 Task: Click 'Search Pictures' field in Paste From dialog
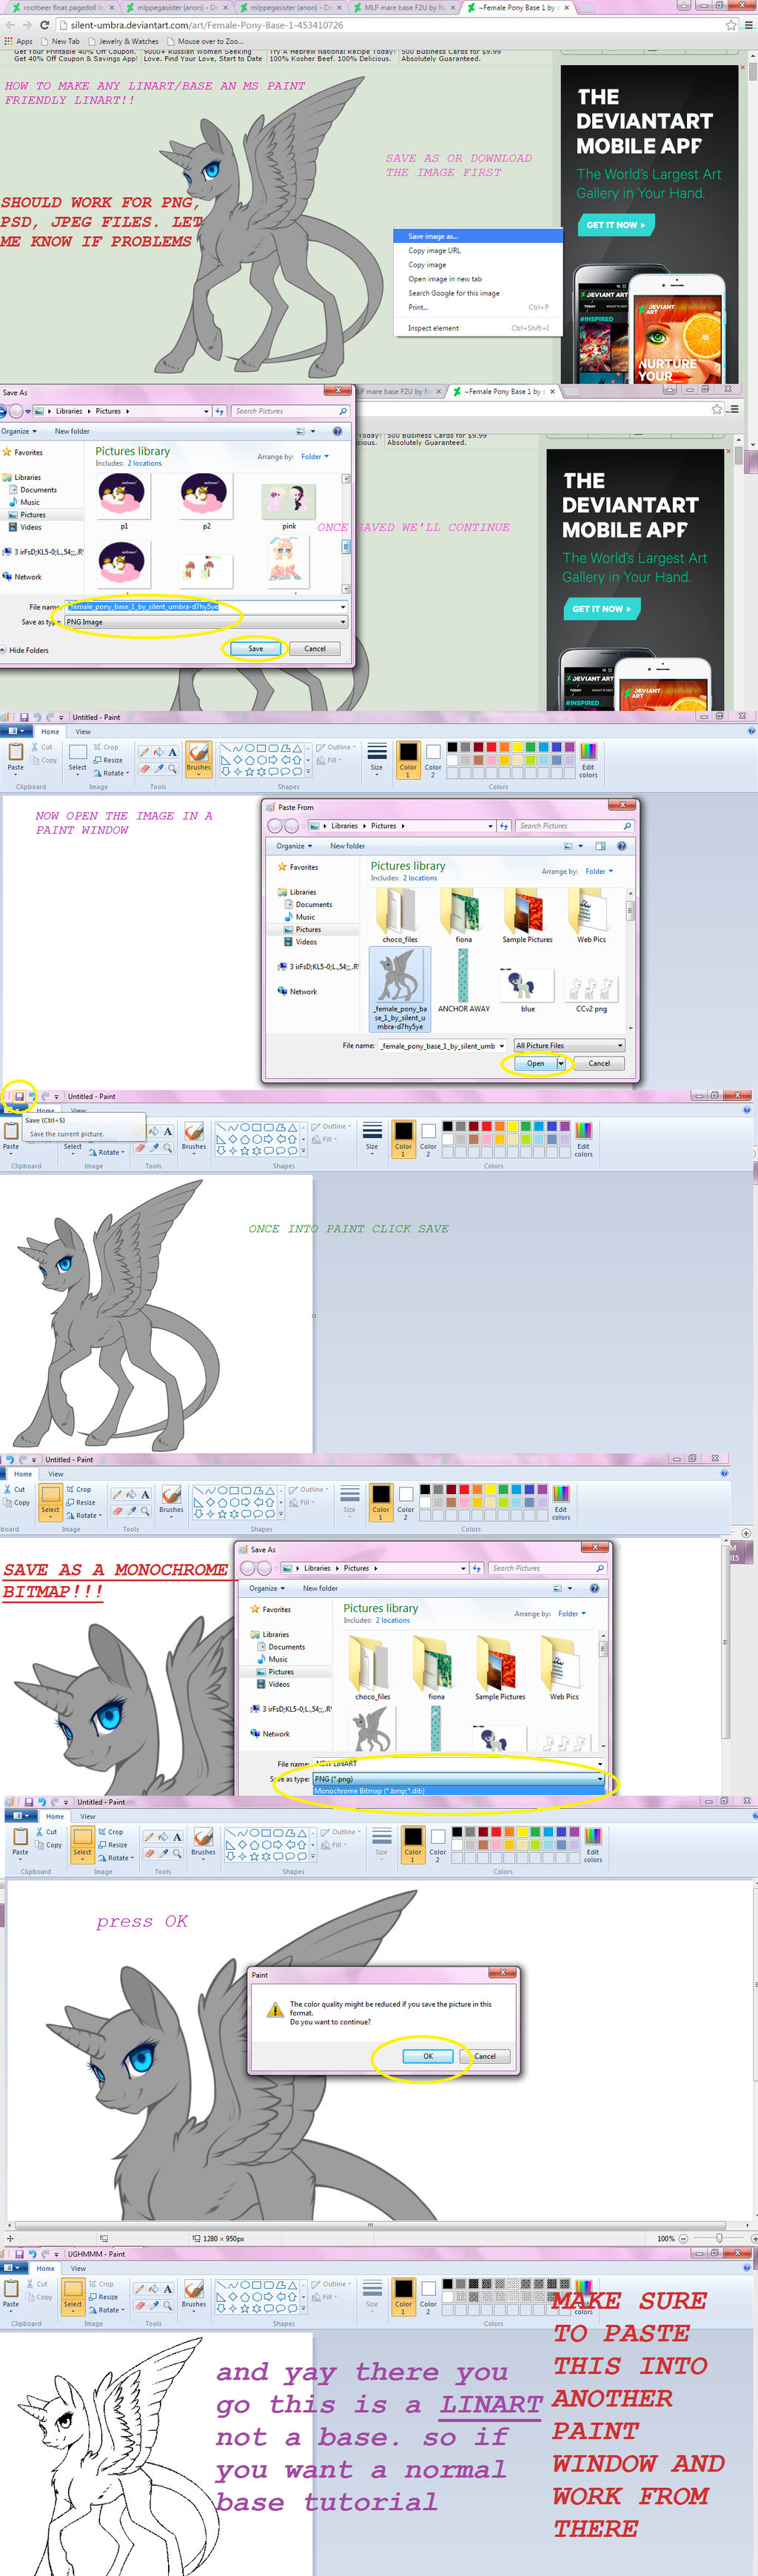click(x=575, y=826)
